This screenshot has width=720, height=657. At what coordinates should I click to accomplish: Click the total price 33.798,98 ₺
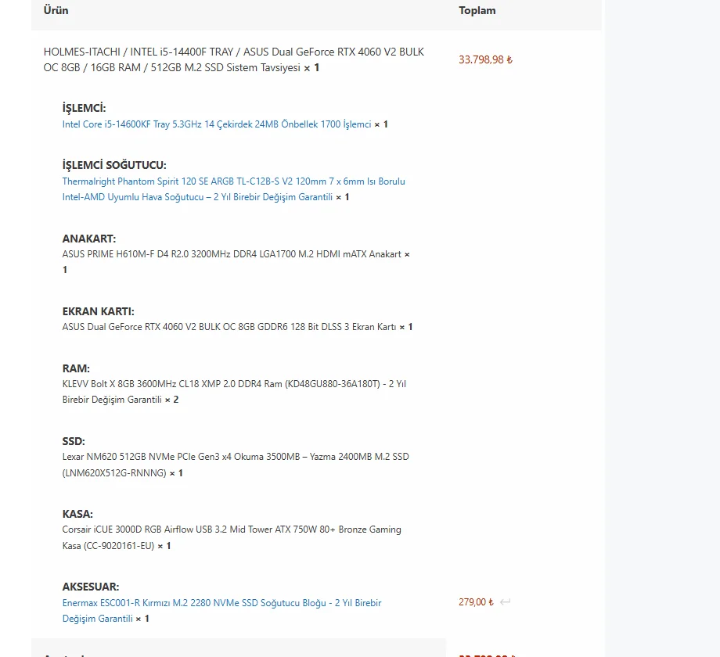coord(485,59)
